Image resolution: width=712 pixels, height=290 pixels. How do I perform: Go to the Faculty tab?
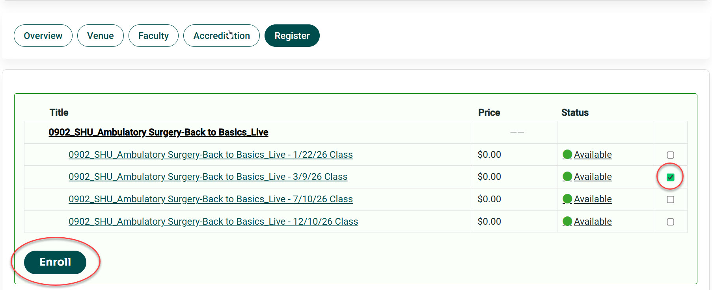153,36
